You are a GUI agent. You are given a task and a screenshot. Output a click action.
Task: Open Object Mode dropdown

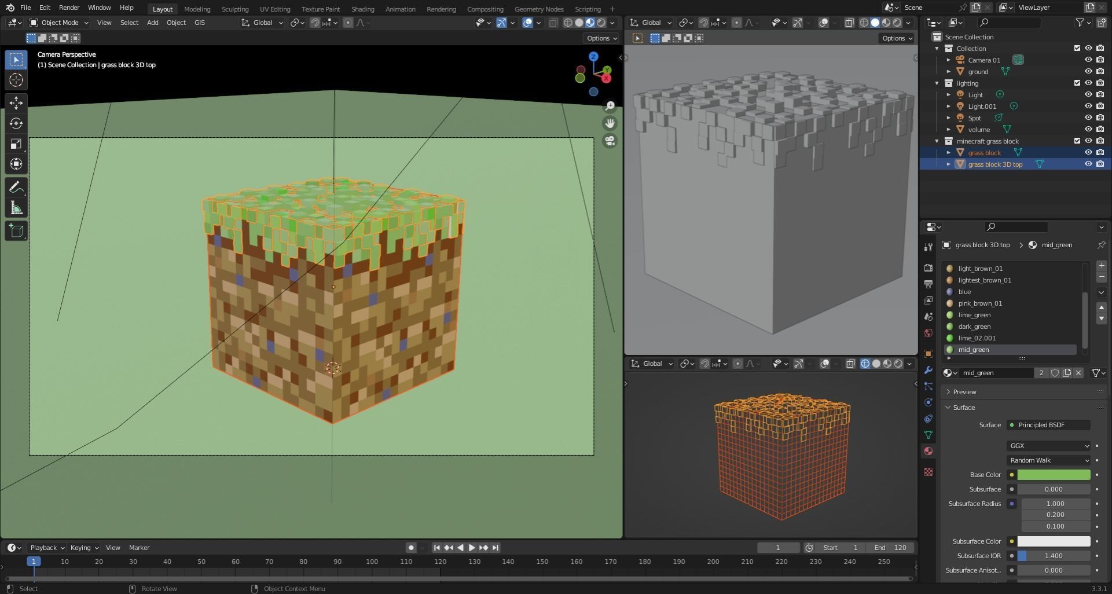click(x=59, y=23)
